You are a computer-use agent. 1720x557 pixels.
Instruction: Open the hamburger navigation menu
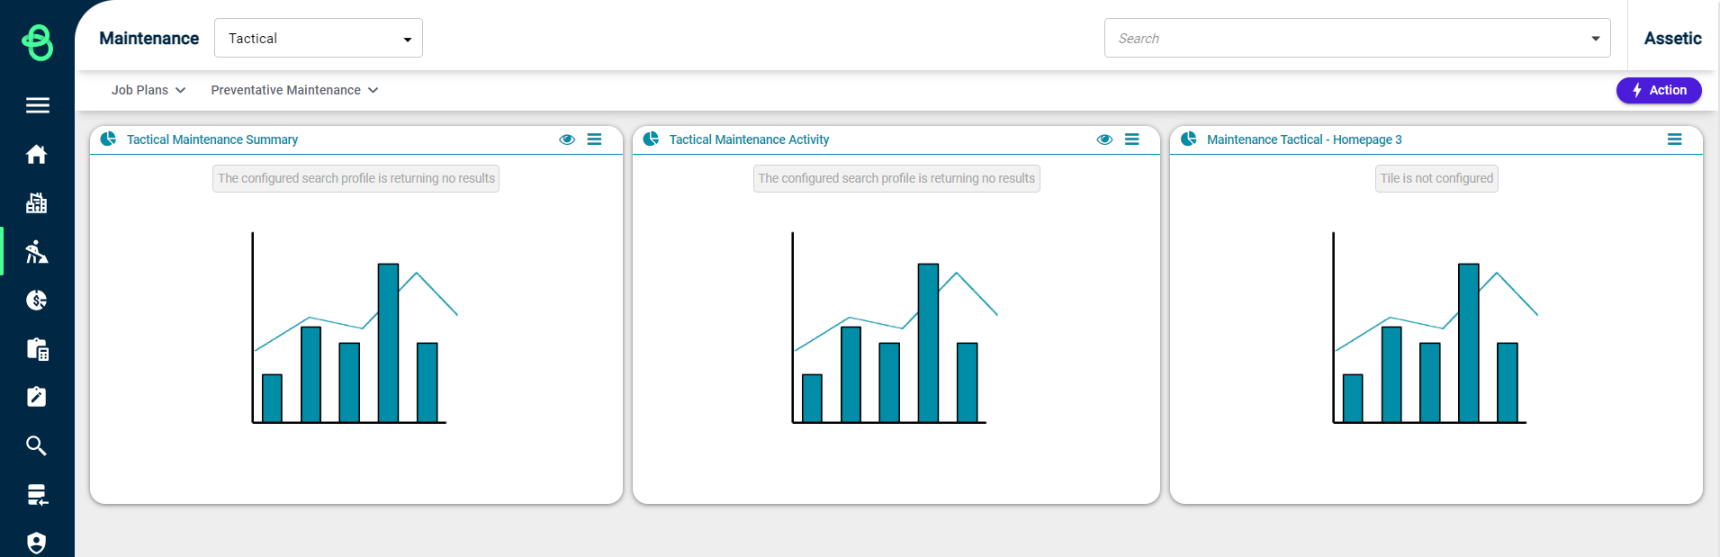pos(37,105)
